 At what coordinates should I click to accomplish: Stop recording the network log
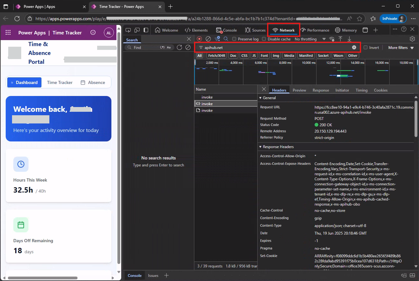[x=199, y=39]
